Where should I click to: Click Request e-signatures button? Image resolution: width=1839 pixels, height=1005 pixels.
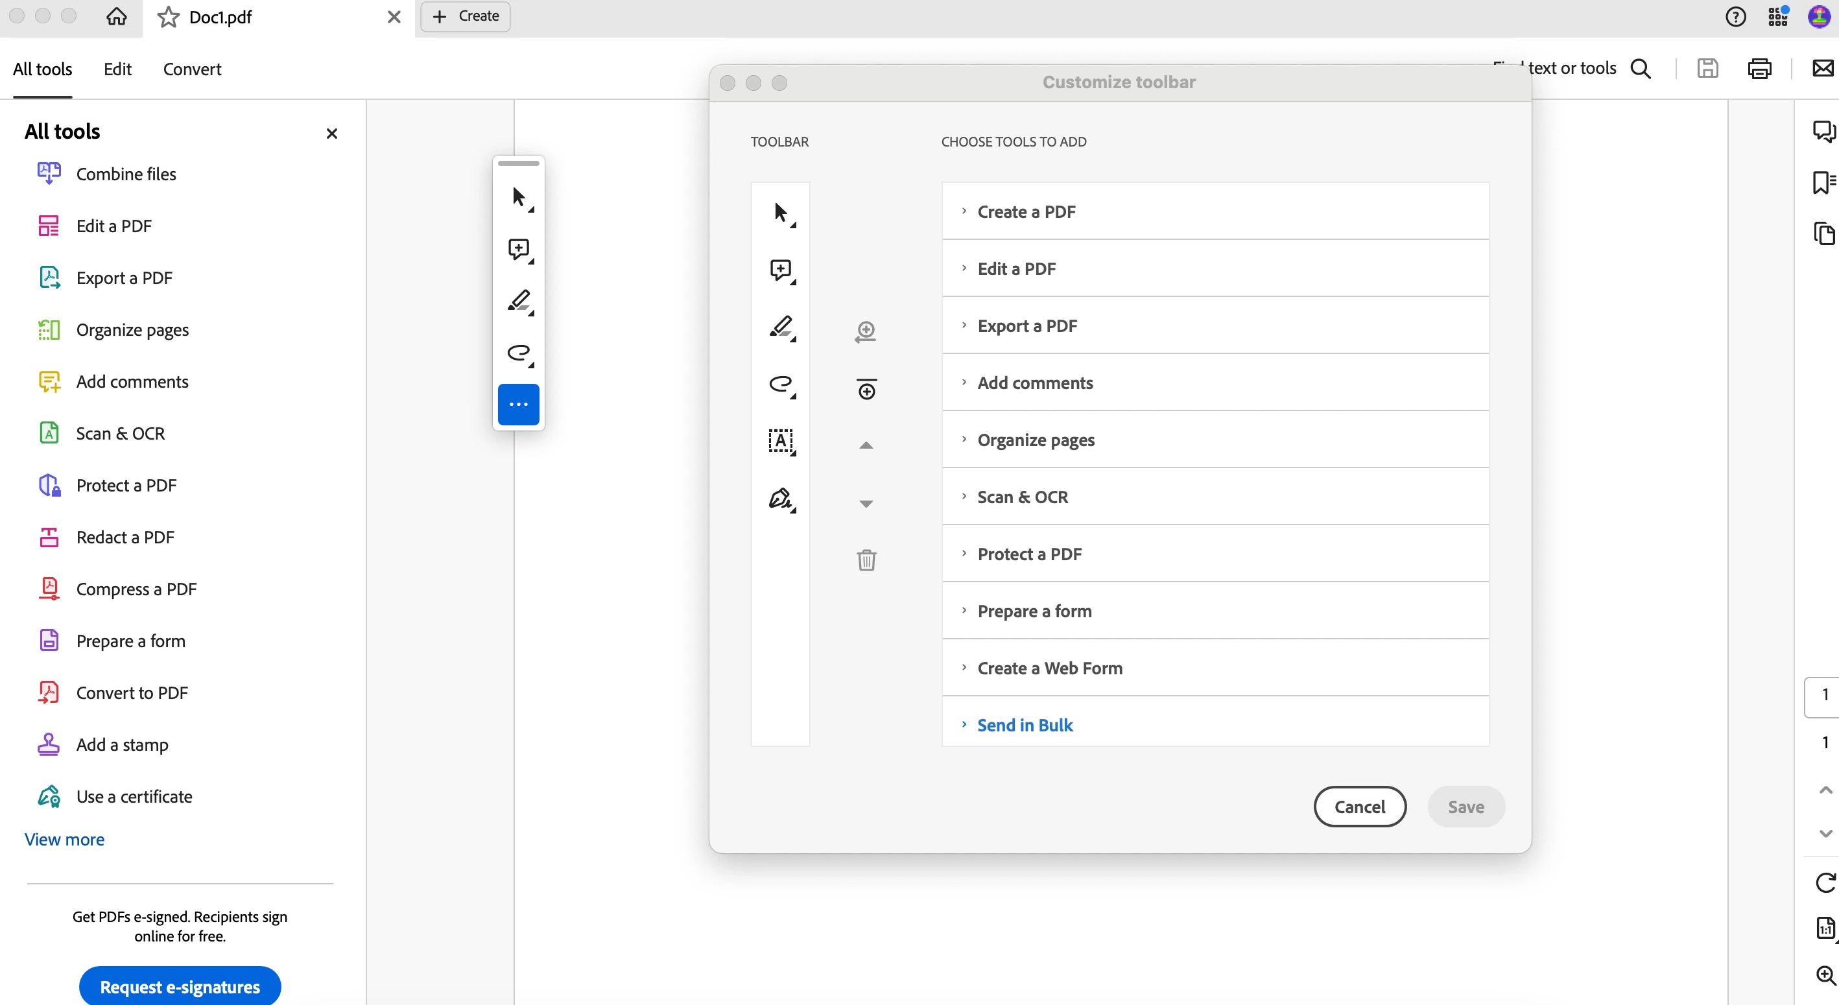click(180, 986)
